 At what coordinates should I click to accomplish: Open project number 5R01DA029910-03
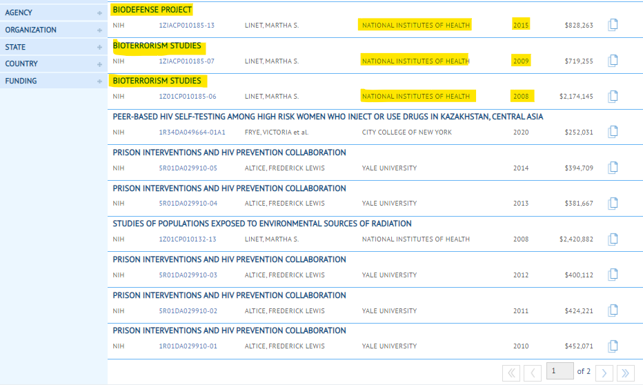pyautogui.click(x=188, y=275)
